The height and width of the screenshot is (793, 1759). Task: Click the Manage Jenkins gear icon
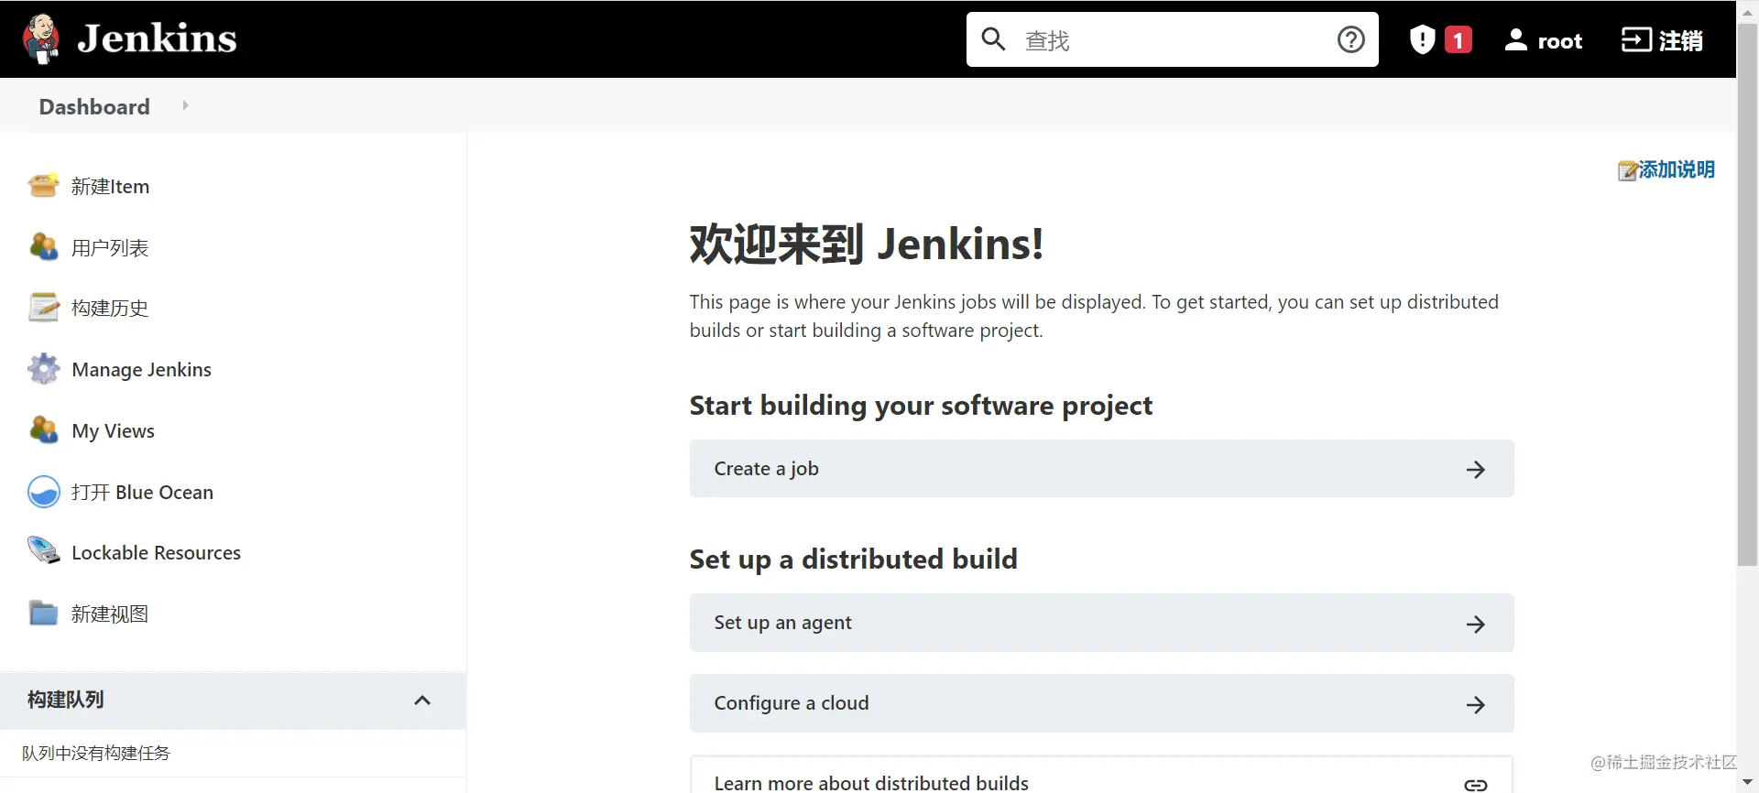[44, 369]
